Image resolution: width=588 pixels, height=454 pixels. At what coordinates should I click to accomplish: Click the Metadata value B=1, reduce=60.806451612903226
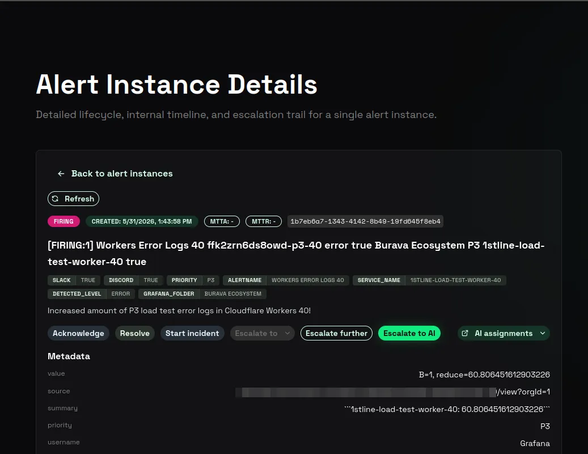484,375
